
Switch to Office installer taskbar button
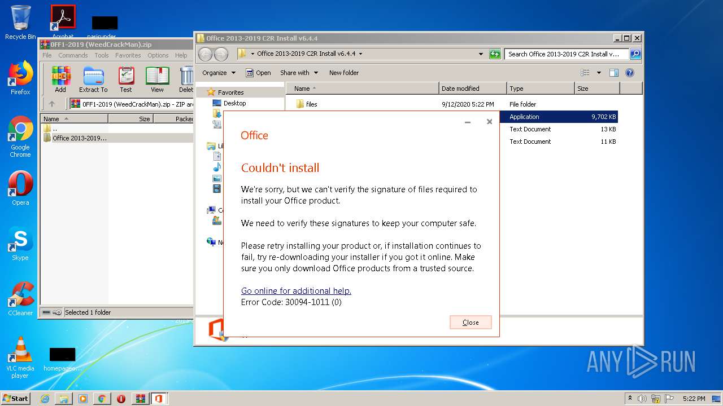pos(159,399)
